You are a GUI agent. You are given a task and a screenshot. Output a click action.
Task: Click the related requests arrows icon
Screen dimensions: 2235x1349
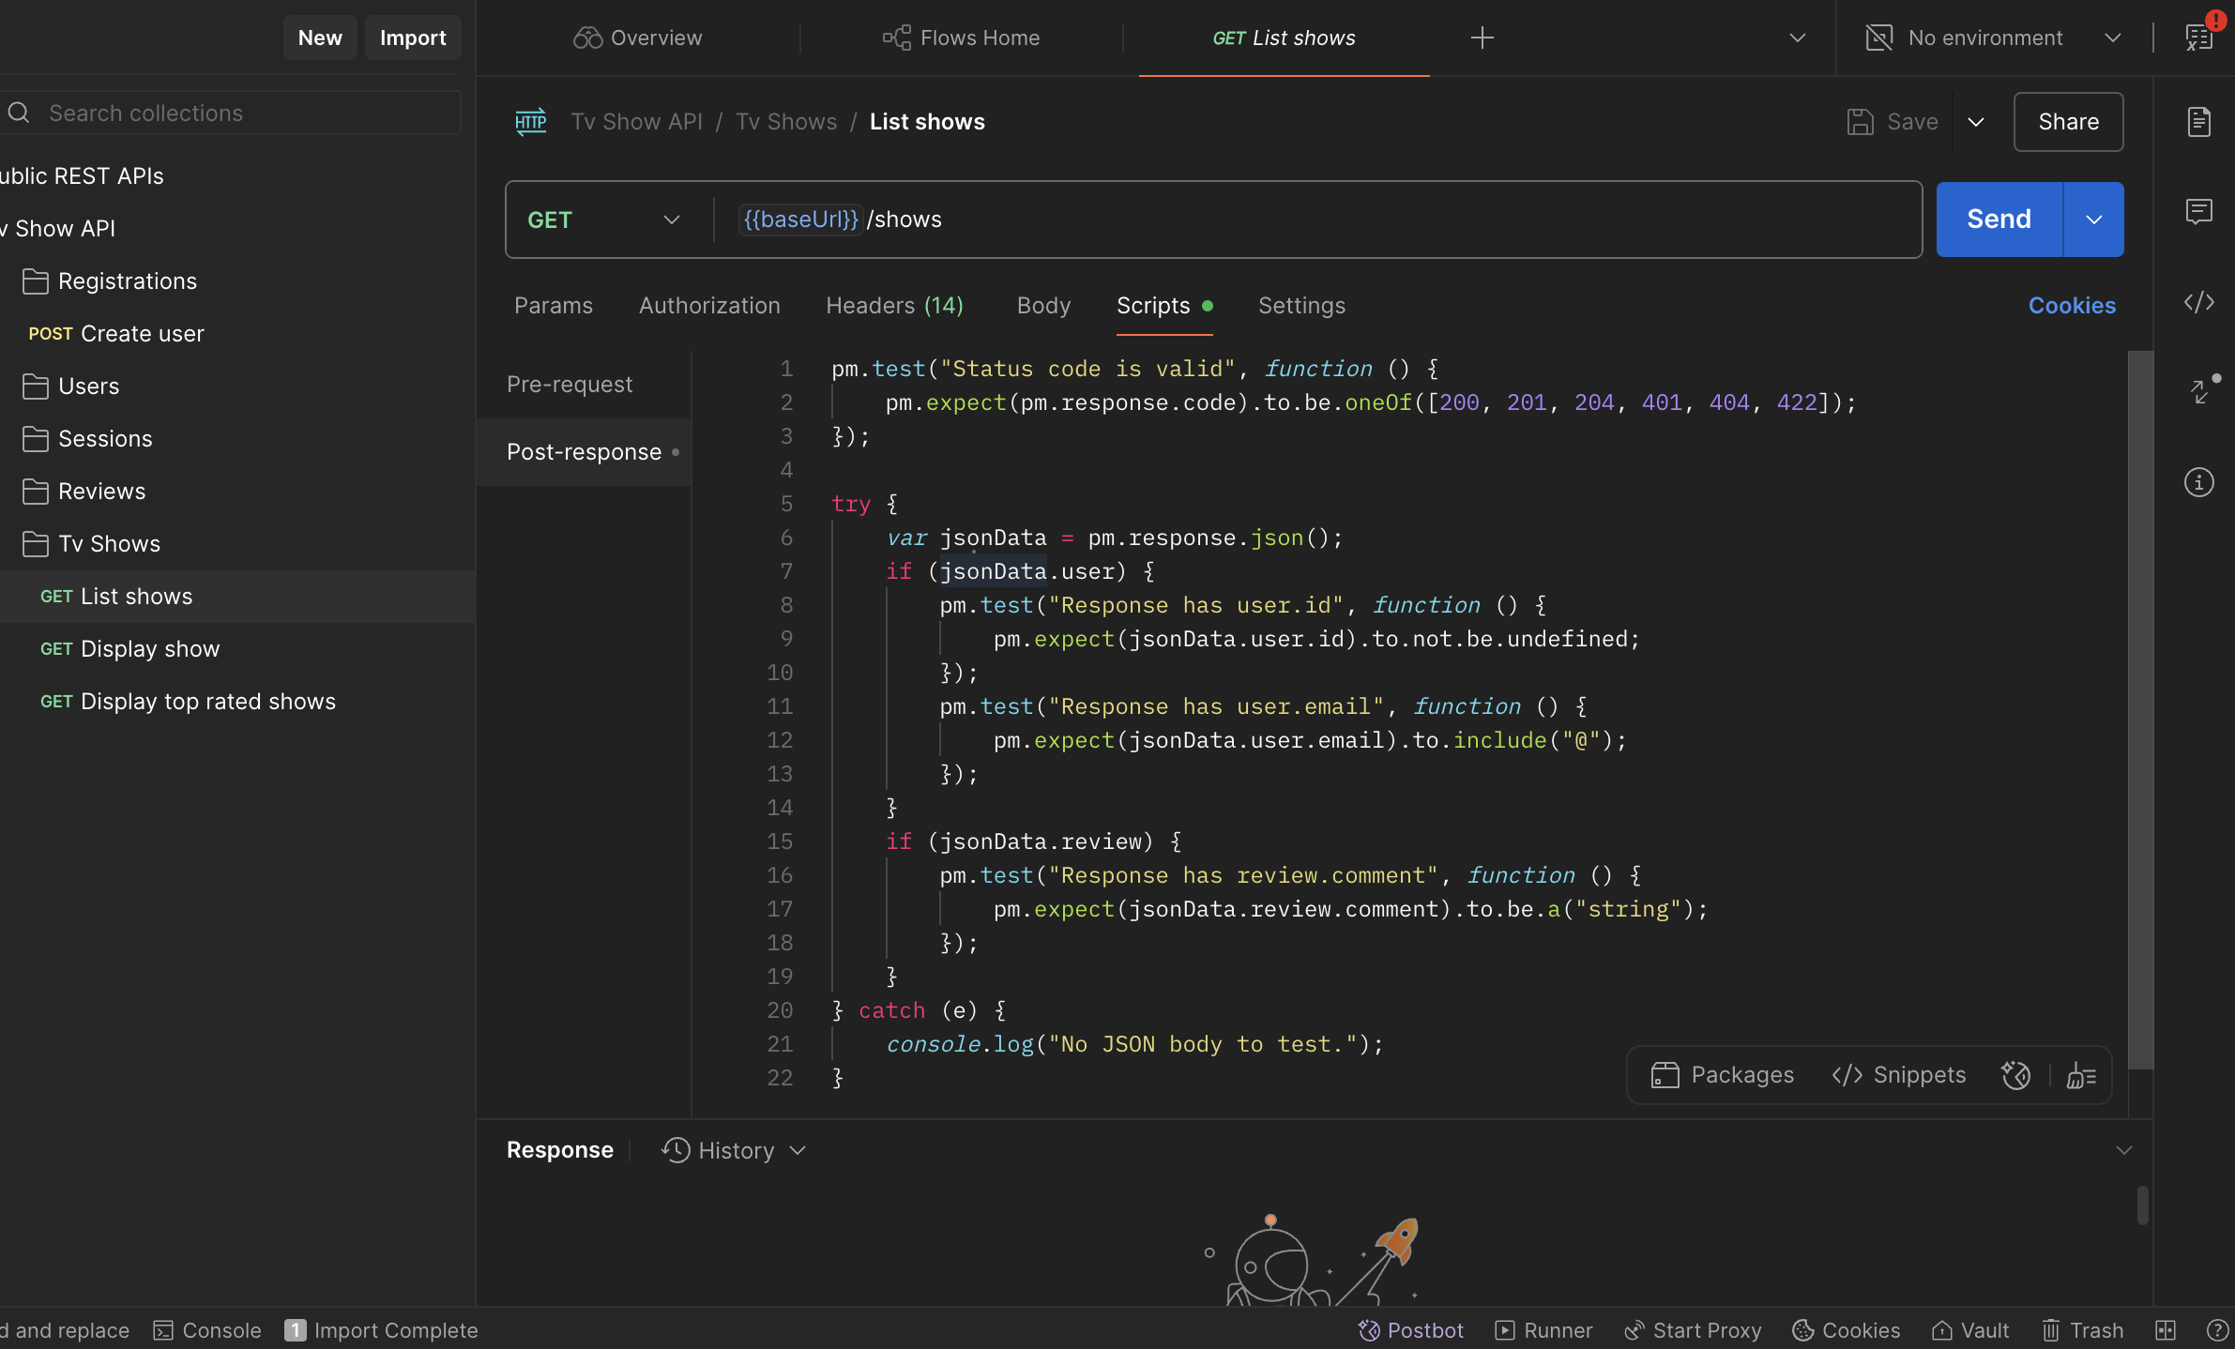pos(2201,390)
